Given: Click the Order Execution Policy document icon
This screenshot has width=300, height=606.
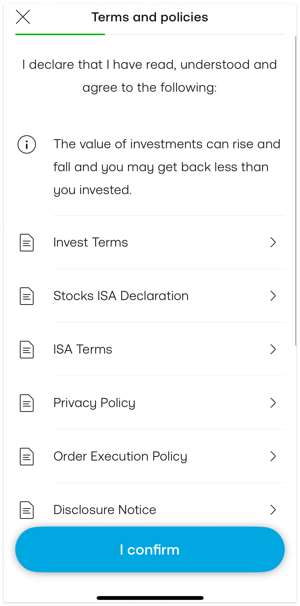Looking at the screenshot, I should click(27, 456).
